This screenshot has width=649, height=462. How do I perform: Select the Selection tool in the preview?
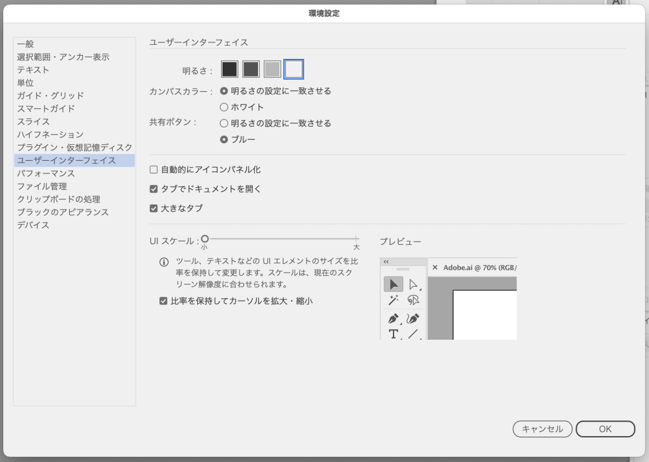pyautogui.click(x=393, y=284)
